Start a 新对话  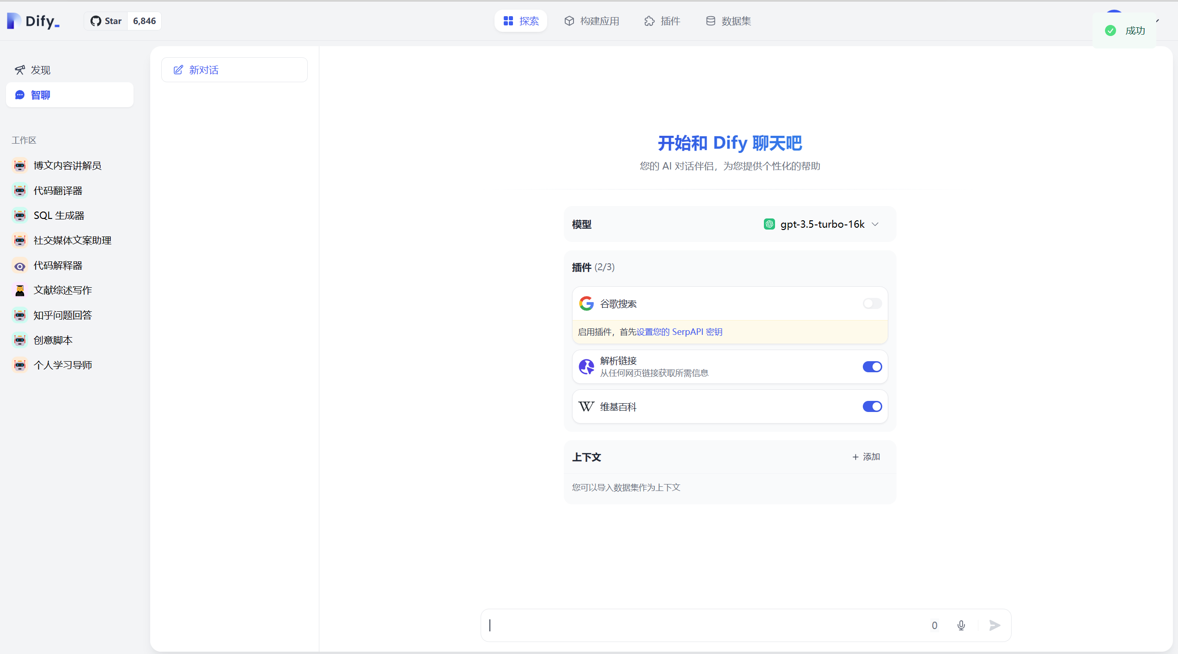[234, 70]
